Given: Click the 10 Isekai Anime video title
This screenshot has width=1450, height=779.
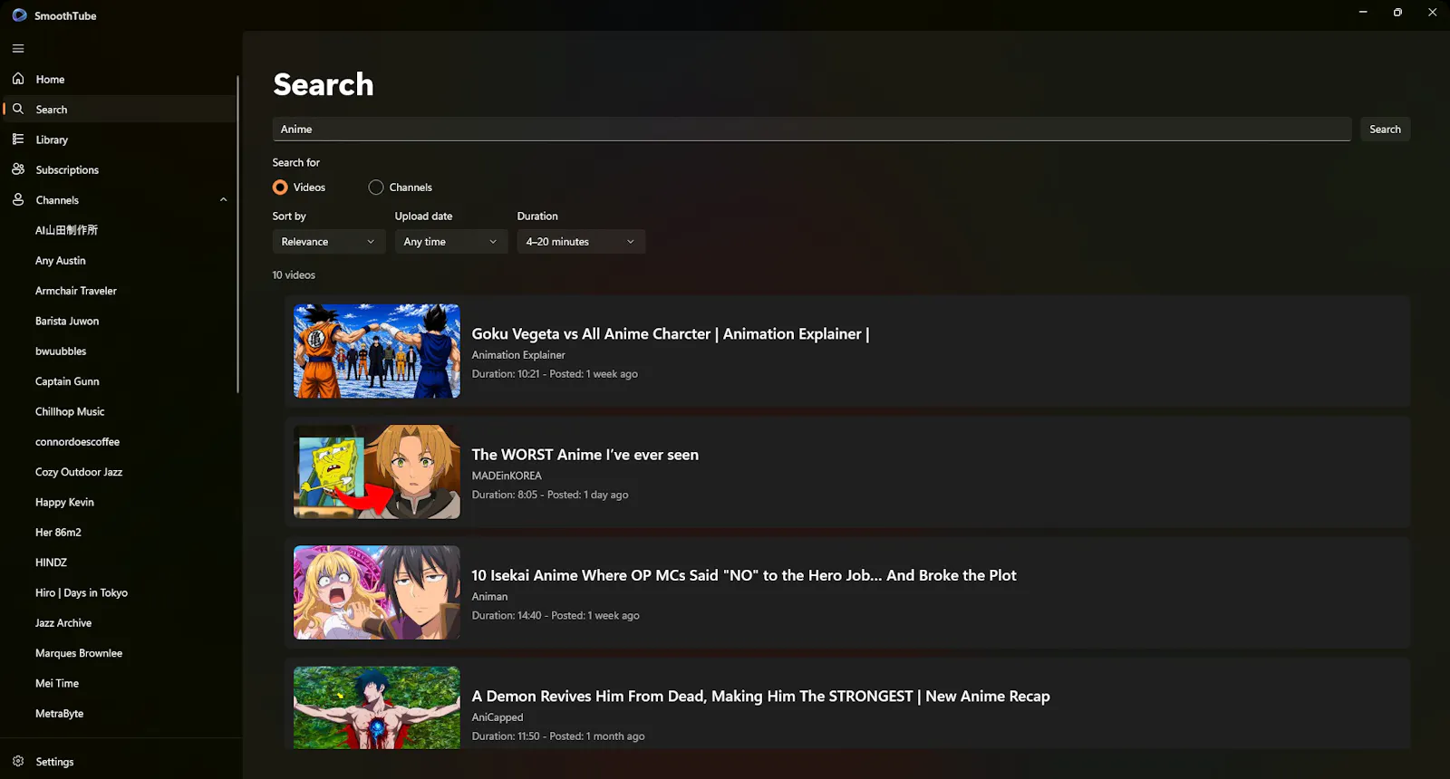Looking at the screenshot, I should point(743,575).
